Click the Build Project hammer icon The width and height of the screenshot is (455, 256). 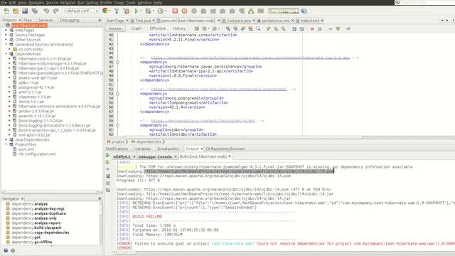click(117, 11)
